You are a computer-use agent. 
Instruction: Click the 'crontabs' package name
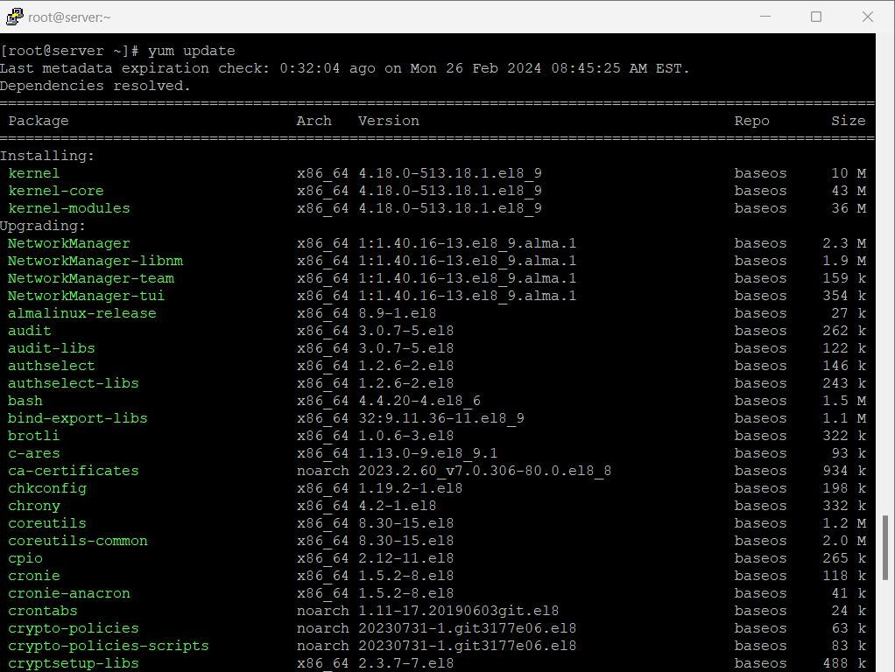pyautogui.click(x=43, y=611)
